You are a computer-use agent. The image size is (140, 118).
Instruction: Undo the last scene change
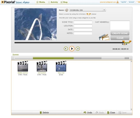88,113
